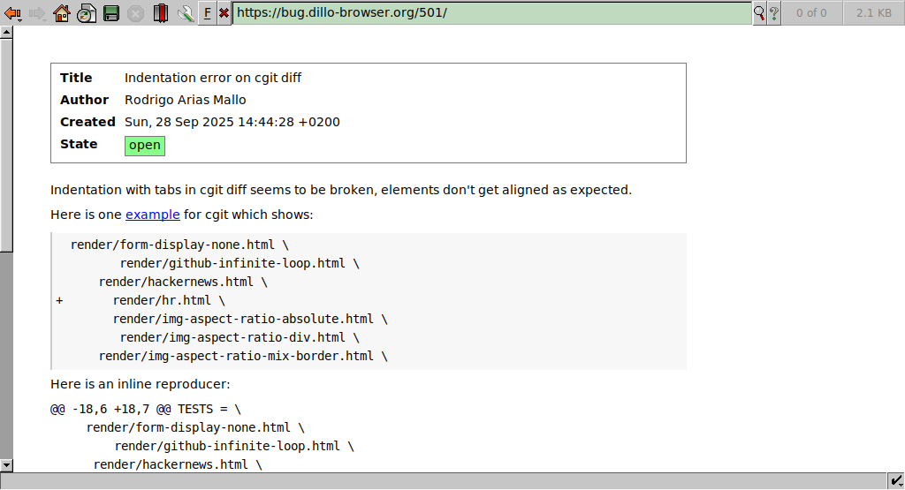Click the '0 of 0' image counter

(811, 13)
